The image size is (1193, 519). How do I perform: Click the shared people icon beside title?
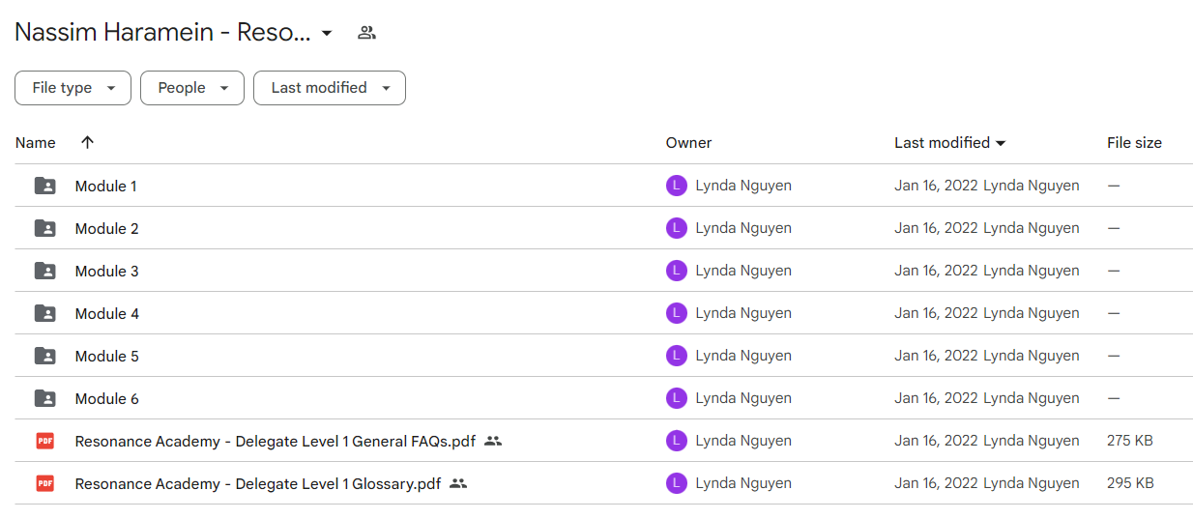[366, 33]
